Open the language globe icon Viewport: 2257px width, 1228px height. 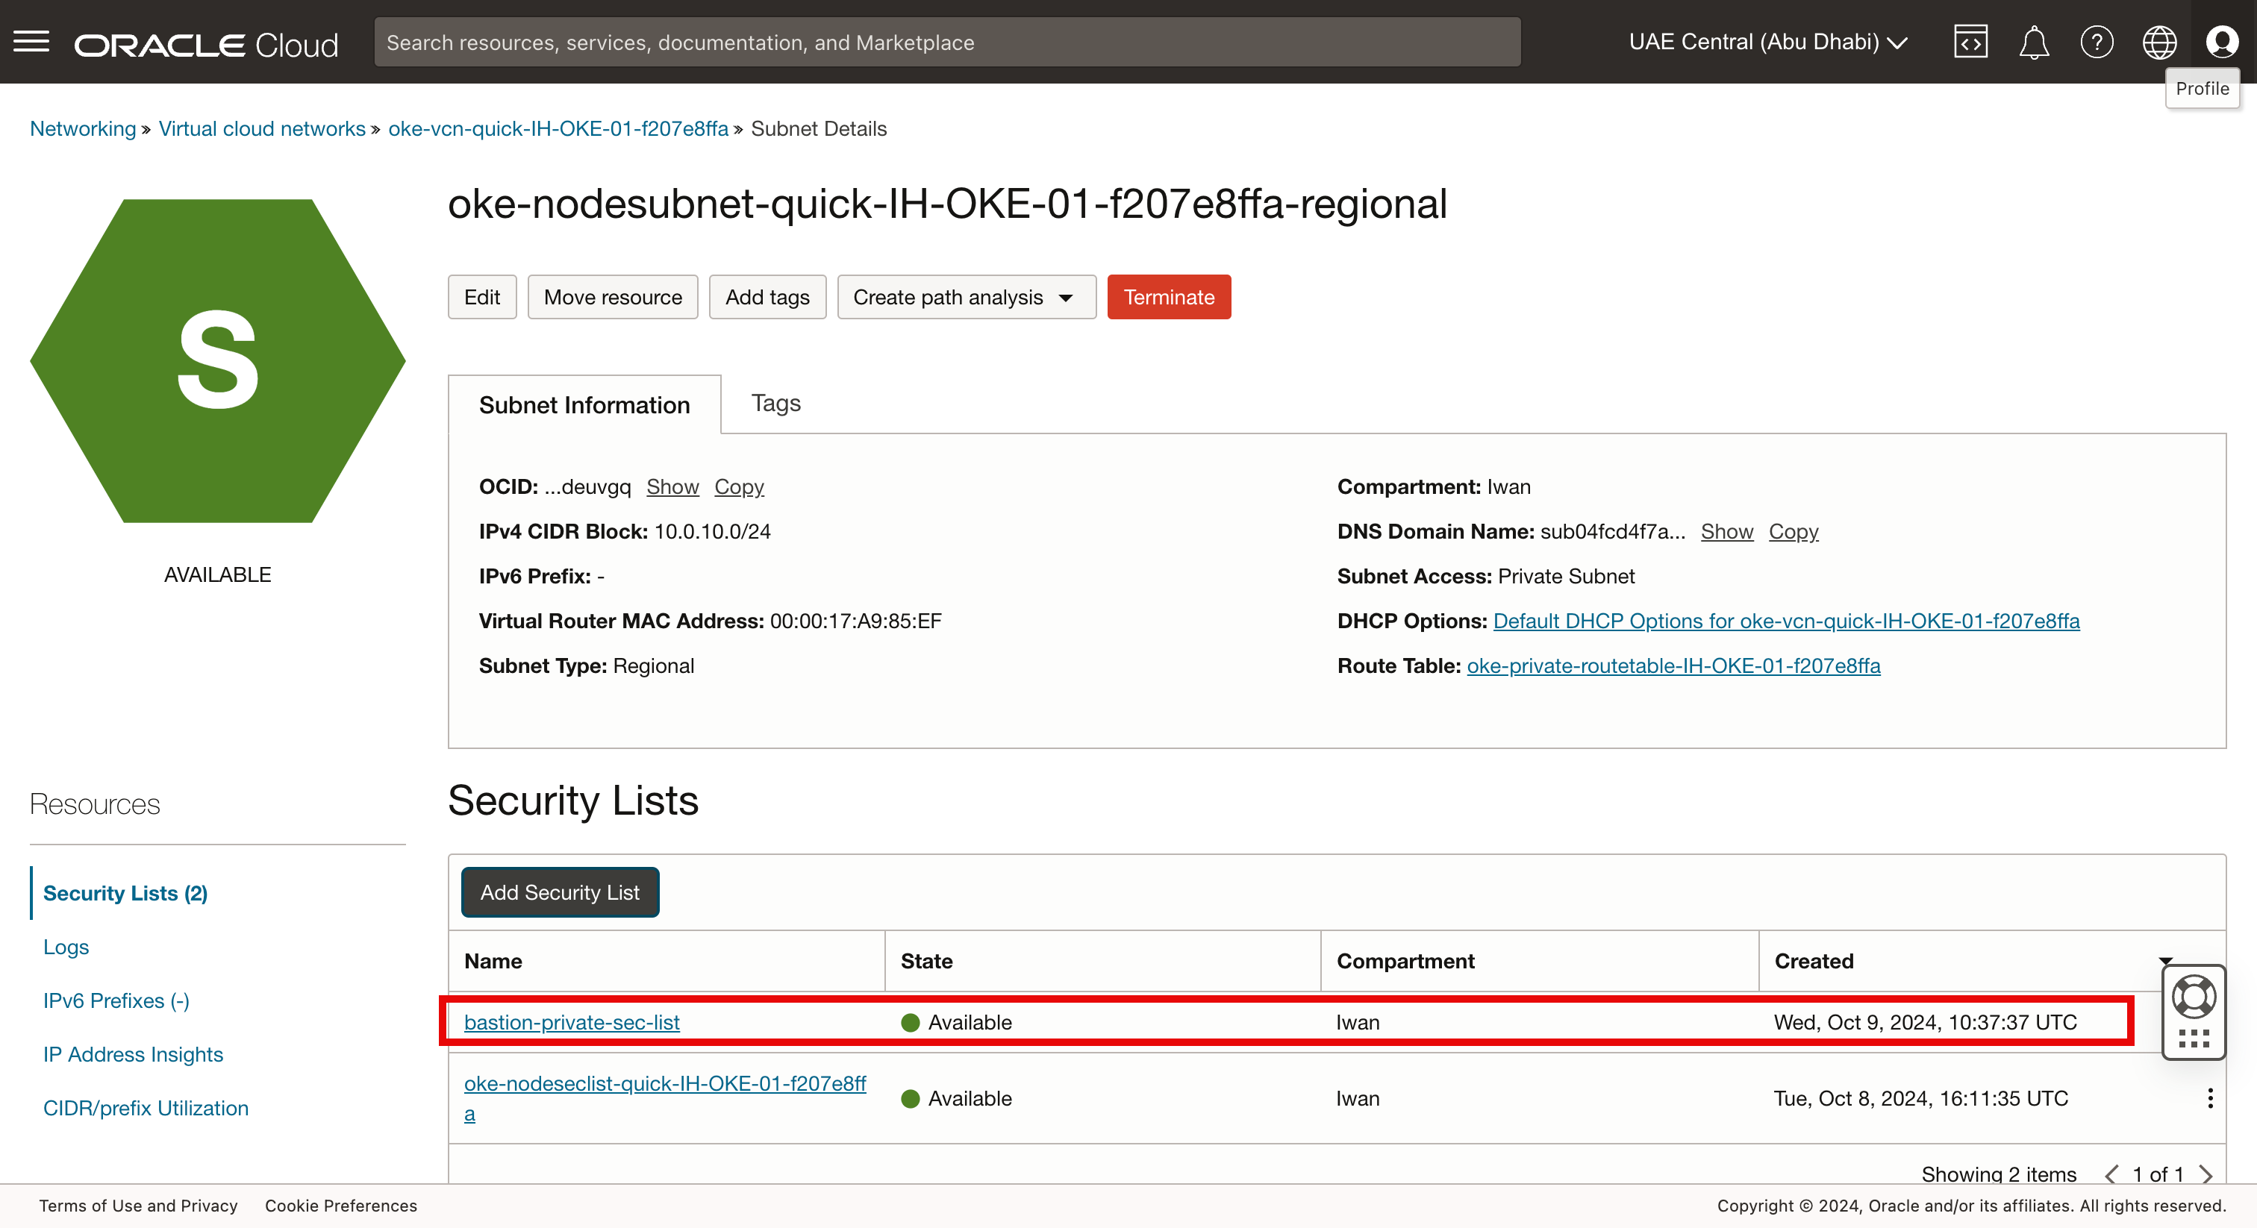tap(2159, 41)
